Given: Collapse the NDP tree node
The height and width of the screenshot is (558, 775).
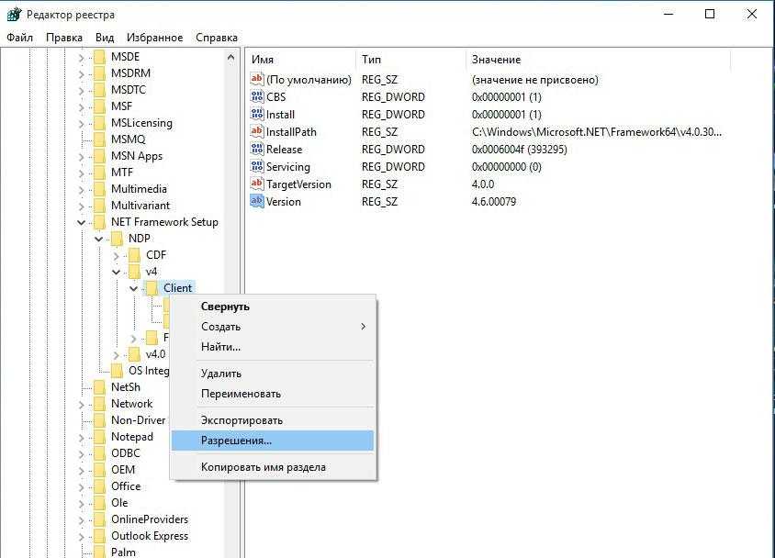Looking at the screenshot, I should click(99, 239).
